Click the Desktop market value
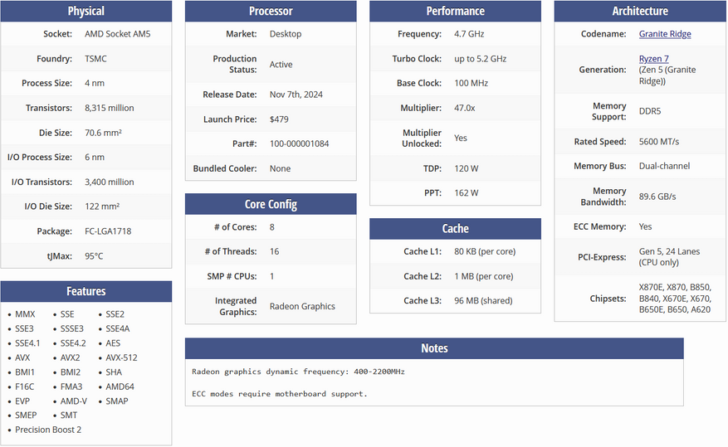This screenshot has height=447, width=728. pyautogui.click(x=286, y=34)
